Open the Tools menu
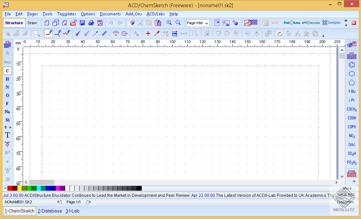The height and width of the screenshot is (219, 361). [x=47, y=14]
